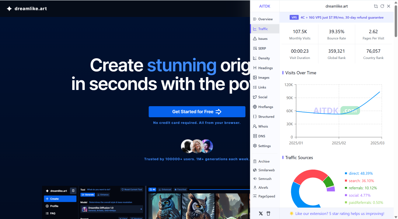Click the 5 star rating request link
Viewport: 398px width, 219px height.
(x=340, y=213)
